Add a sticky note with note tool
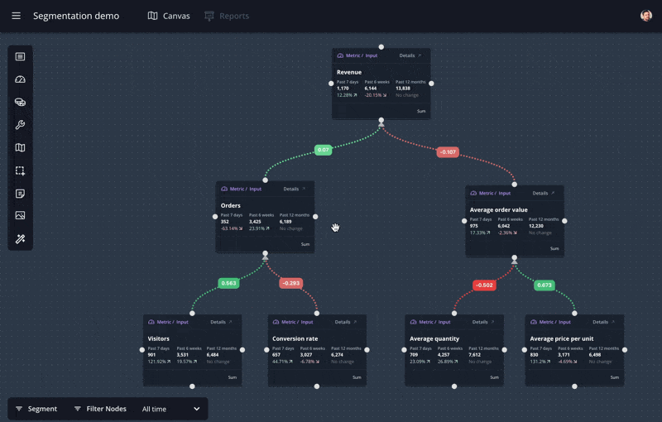 coord(20,194)
